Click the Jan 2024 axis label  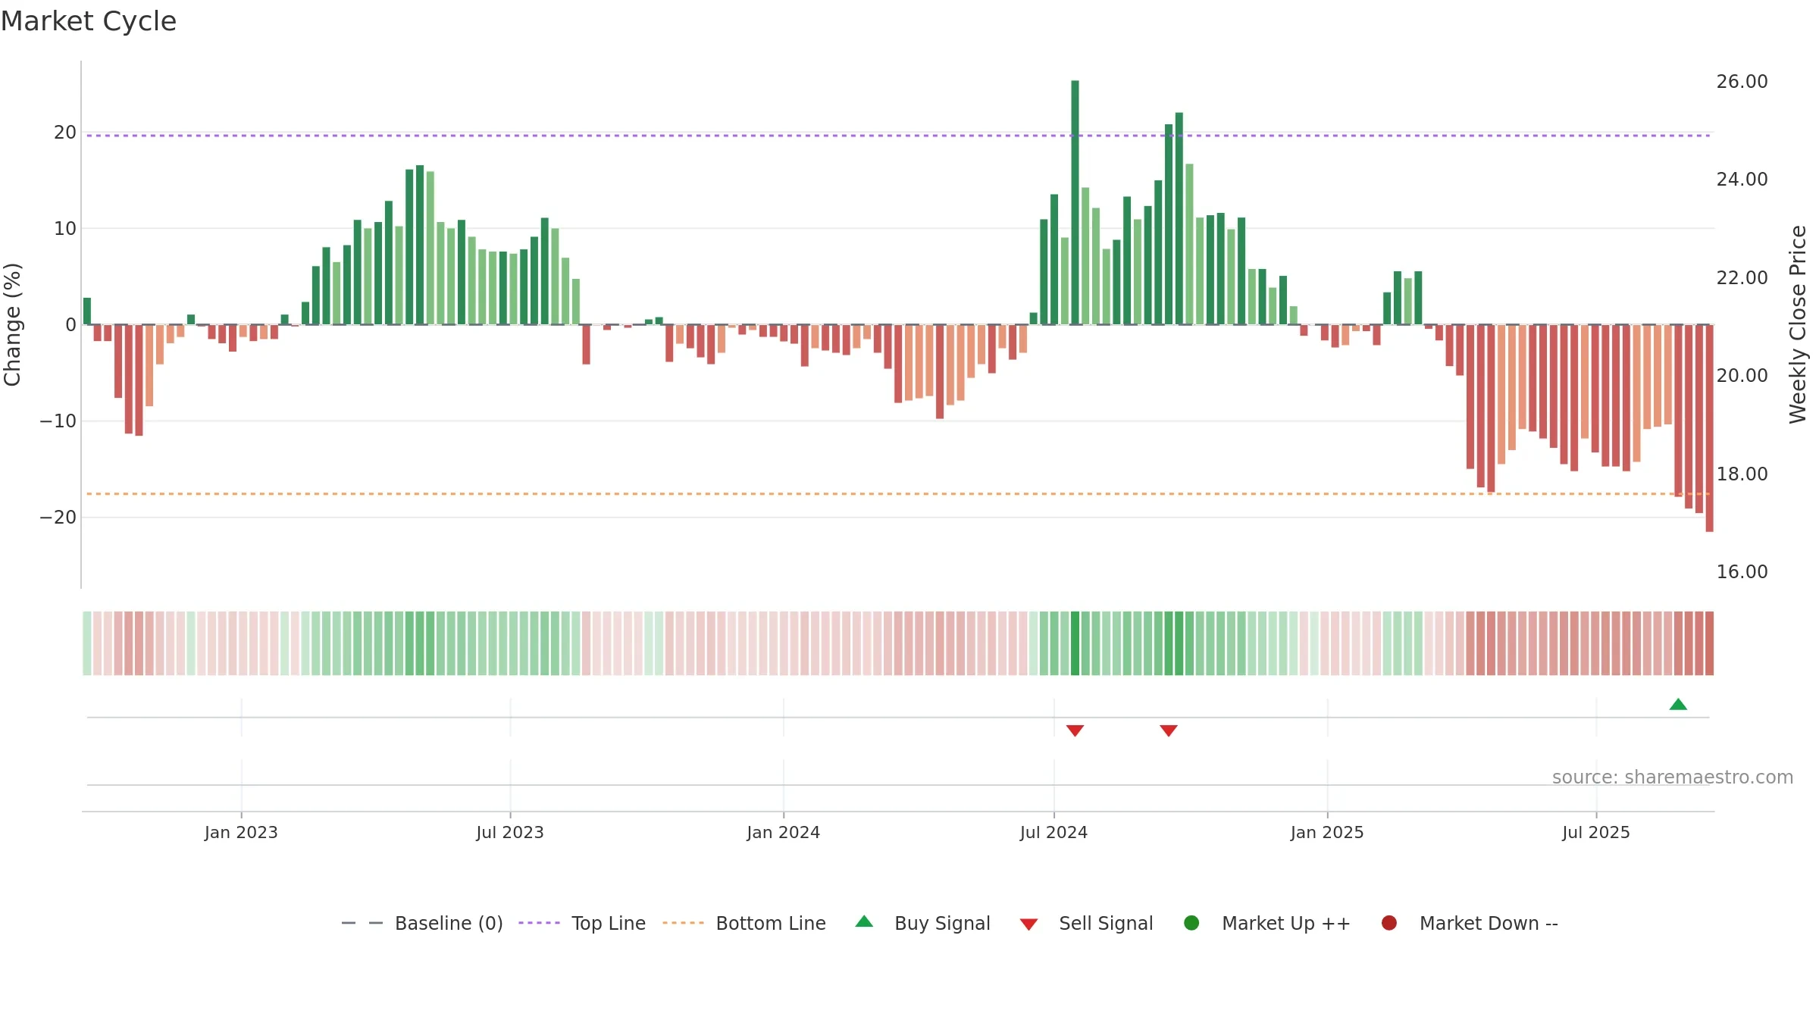coord(783,833)
